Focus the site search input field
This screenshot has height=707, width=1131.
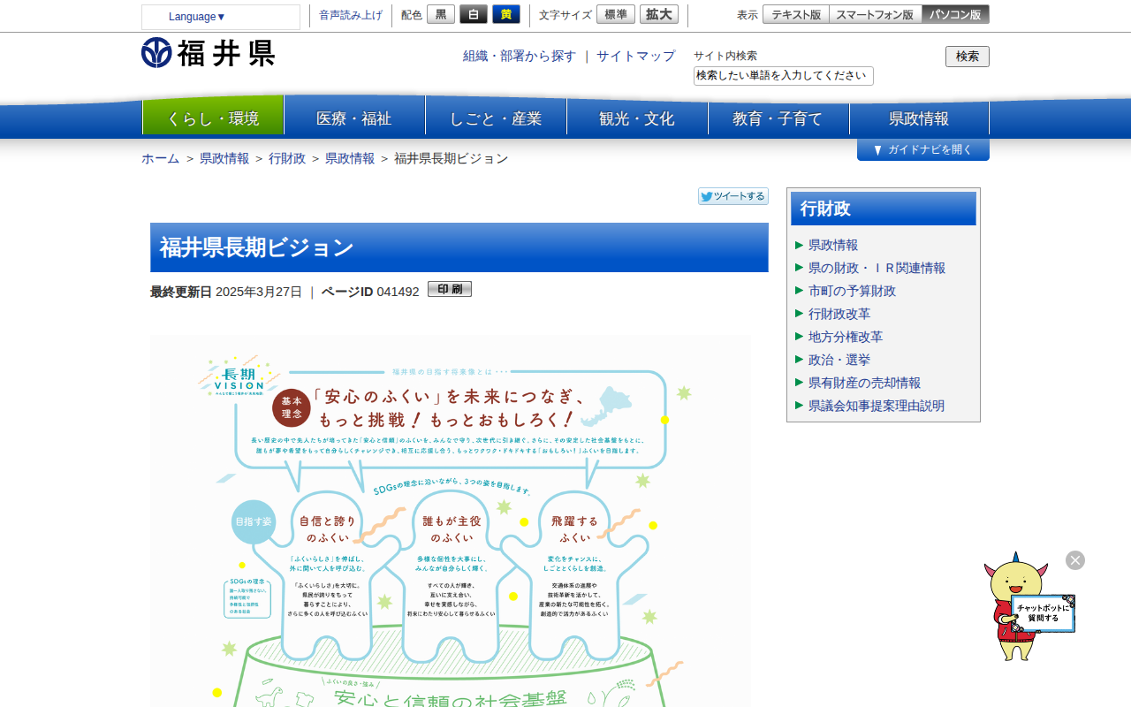point(784,76)
